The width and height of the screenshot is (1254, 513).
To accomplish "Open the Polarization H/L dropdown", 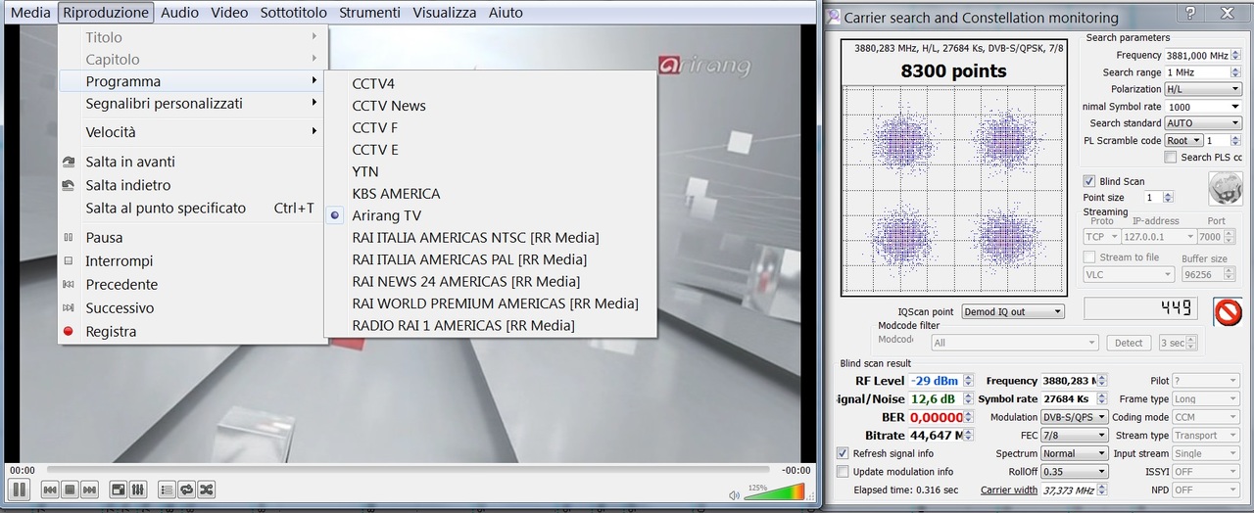I will [1203, 89].
